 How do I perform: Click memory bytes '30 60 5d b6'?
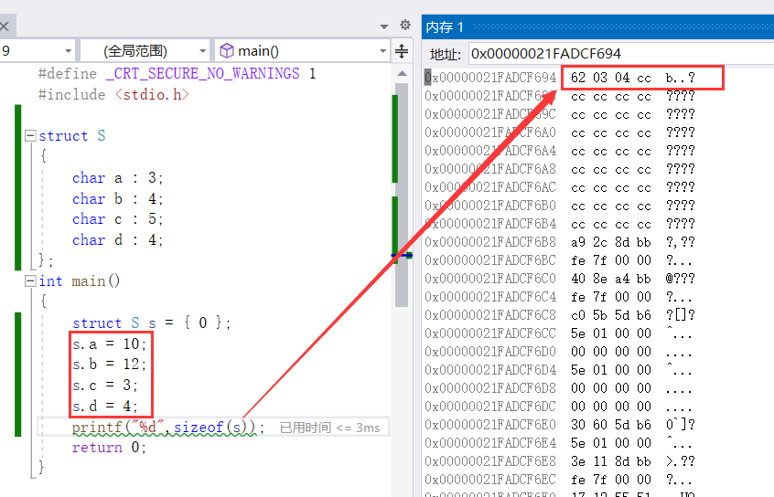click(610, 425)
